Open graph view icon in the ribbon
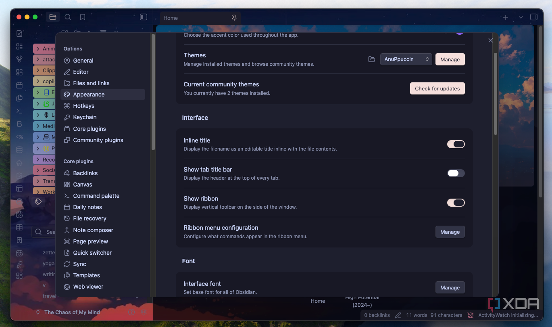Viewport: 552px width, 327px height. pyautogui.click(x=19, y=59)
